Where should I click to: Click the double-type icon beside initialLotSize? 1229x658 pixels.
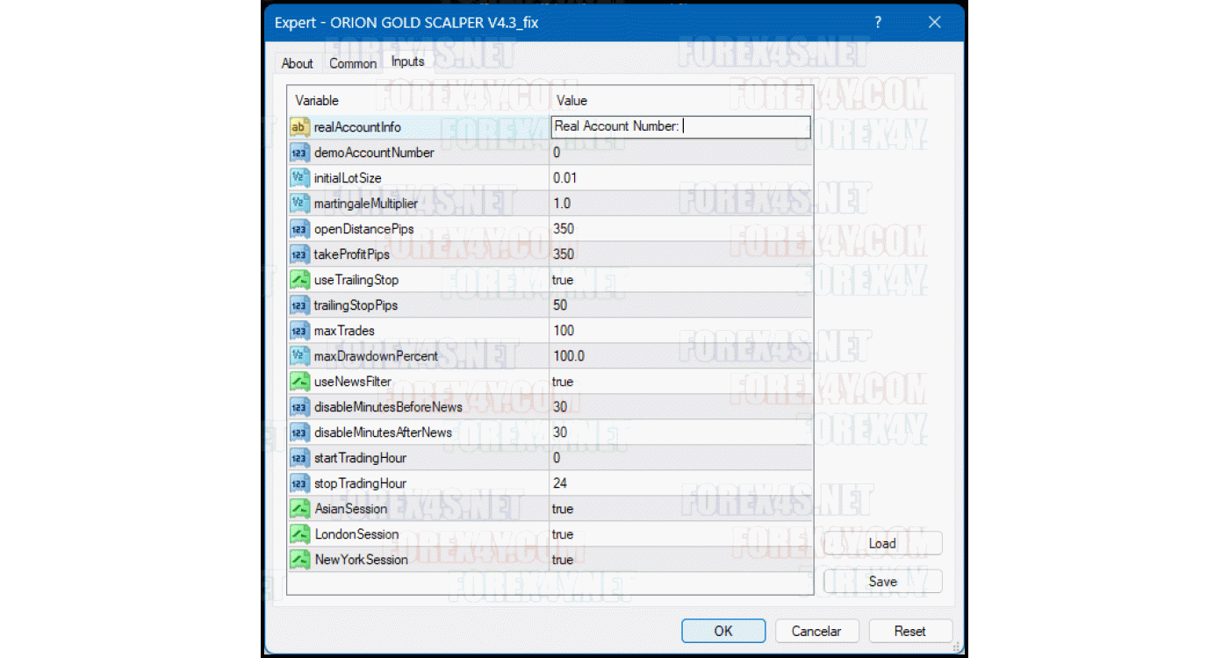[299, 178]
